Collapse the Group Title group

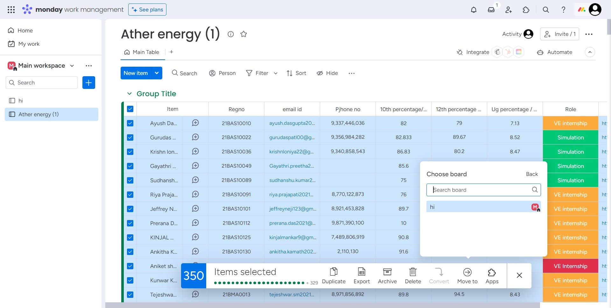click(x=129, y=94)
